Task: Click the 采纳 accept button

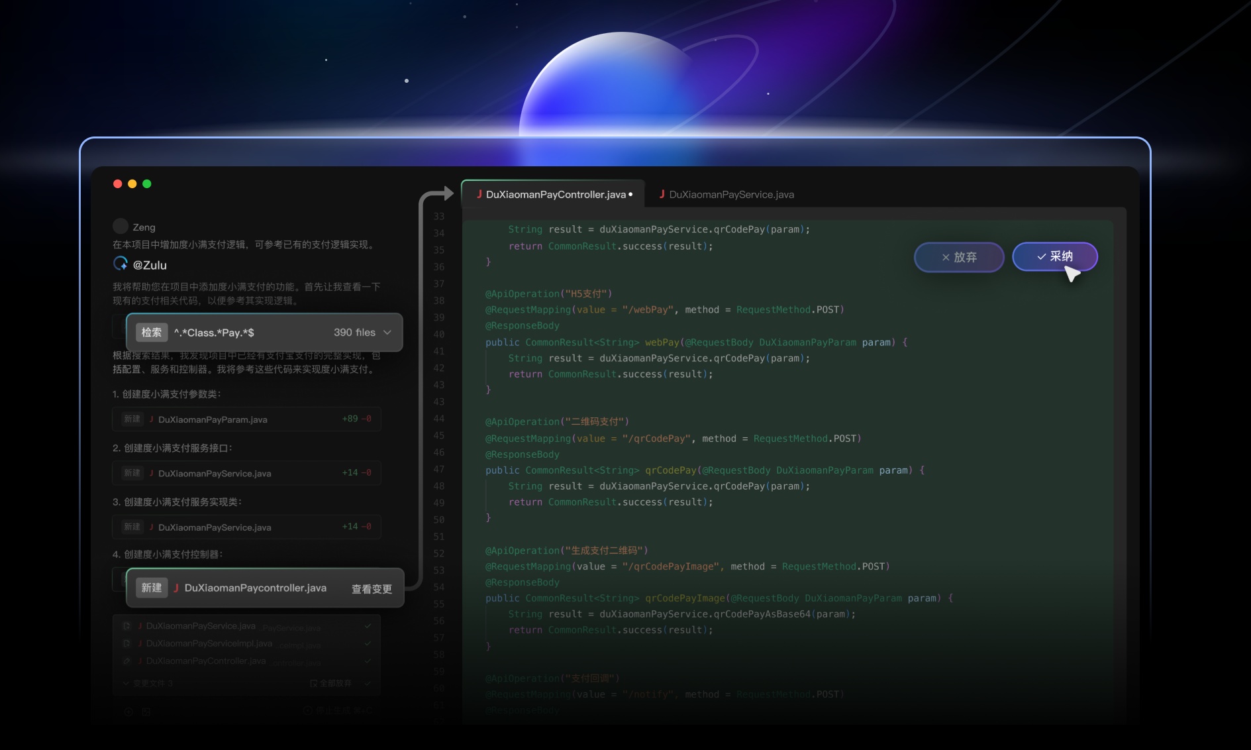Action: [1054, 256]
